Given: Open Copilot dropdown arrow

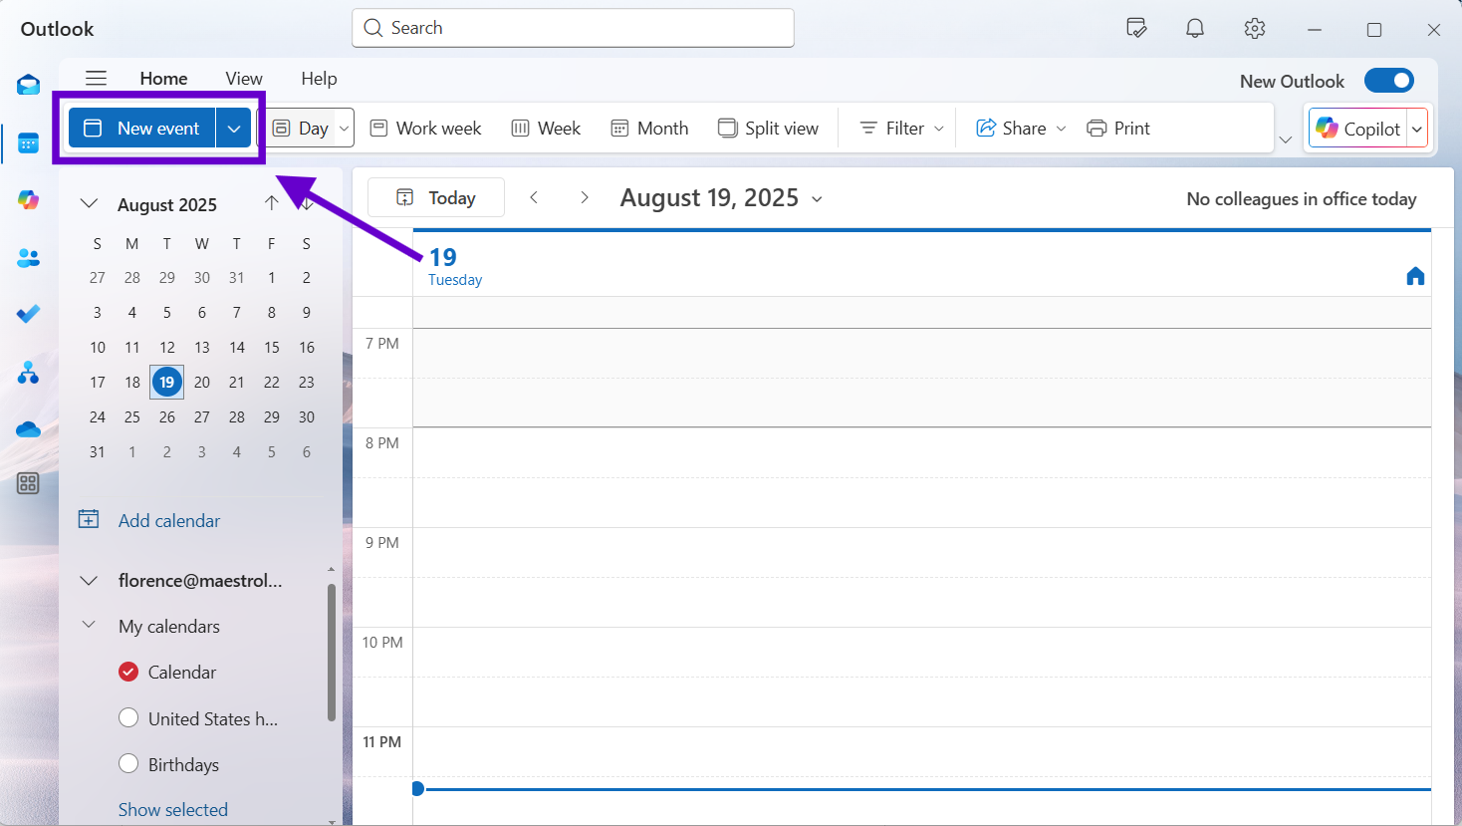Looking at the screenshot, I should click(1417, 129).
